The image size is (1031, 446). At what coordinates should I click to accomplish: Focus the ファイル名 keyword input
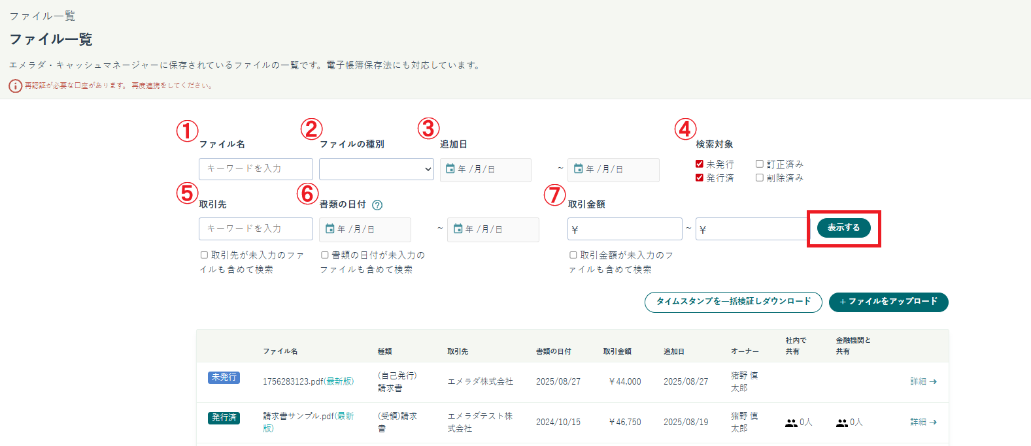tap(256, 168)
